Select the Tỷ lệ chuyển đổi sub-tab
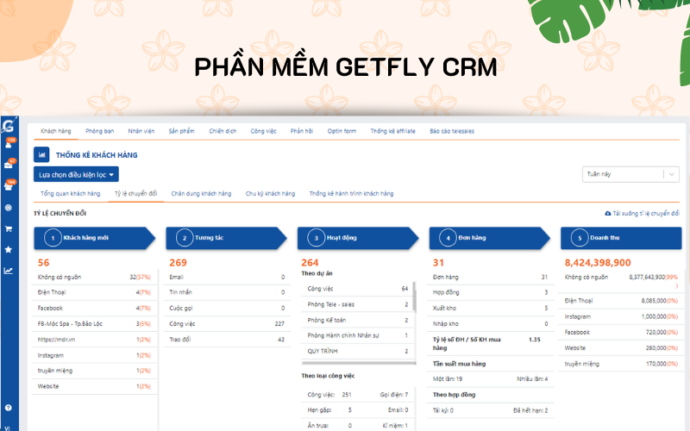 coord(136,193)
